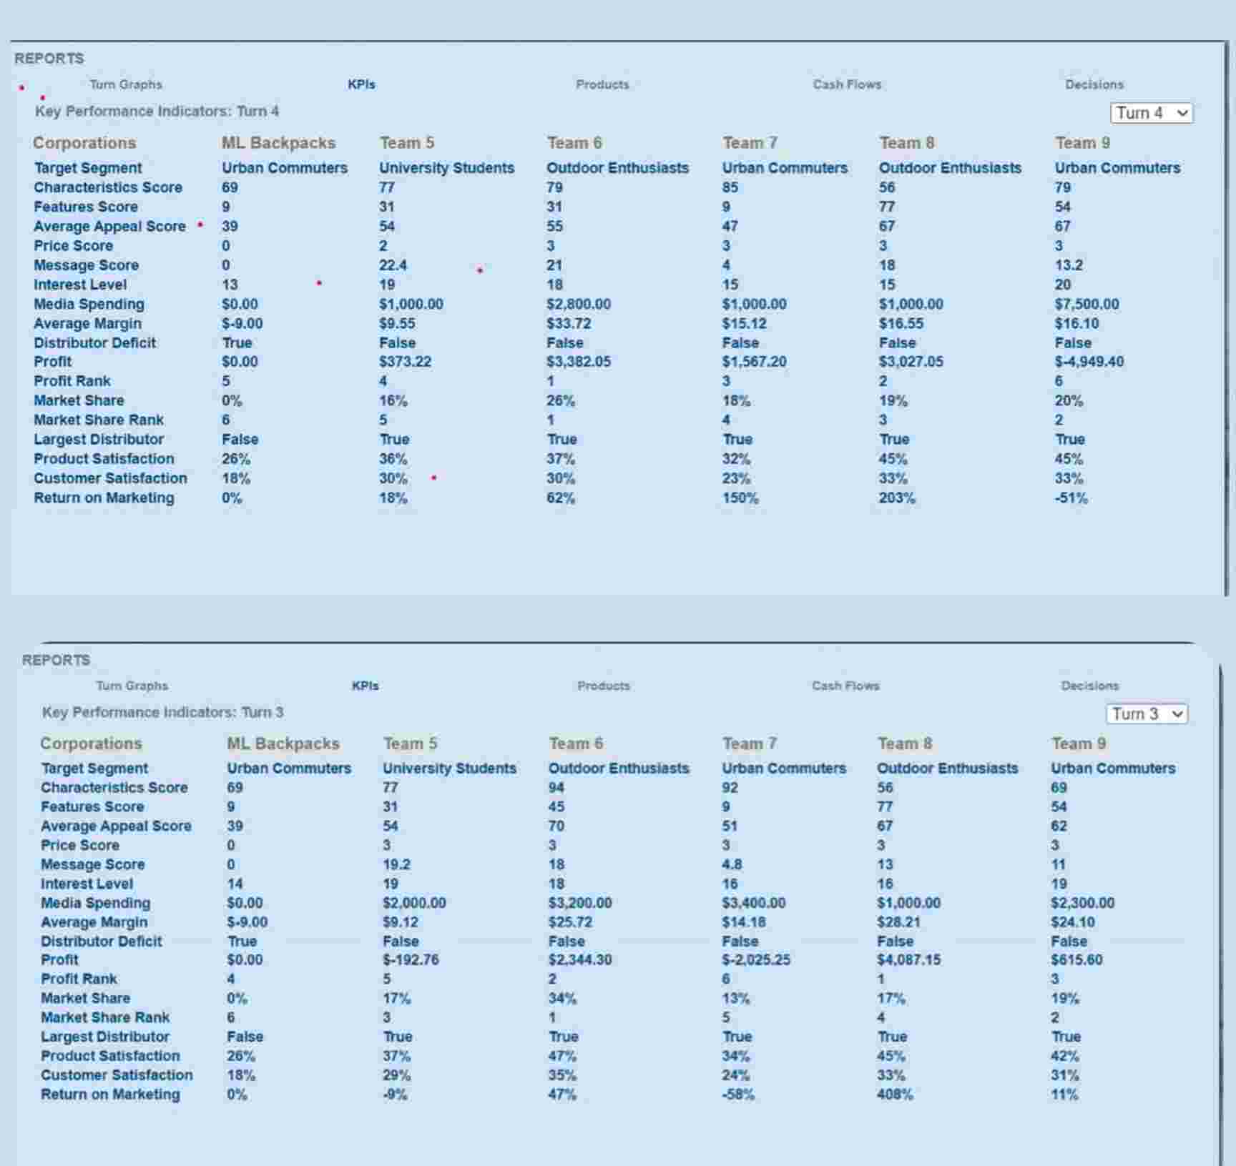Click Team 7 characteristics score 85
The image size is (1236, 1166).
(x=730, y=187)
